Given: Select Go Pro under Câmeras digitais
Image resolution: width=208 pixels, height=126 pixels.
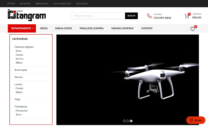Looking at the screenshot, I should (19, 59).
